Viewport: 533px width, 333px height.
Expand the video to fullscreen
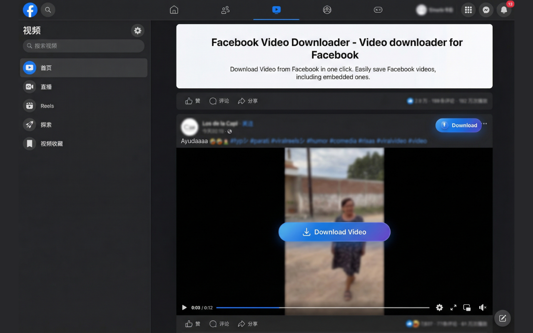click(x=453, y=308)
